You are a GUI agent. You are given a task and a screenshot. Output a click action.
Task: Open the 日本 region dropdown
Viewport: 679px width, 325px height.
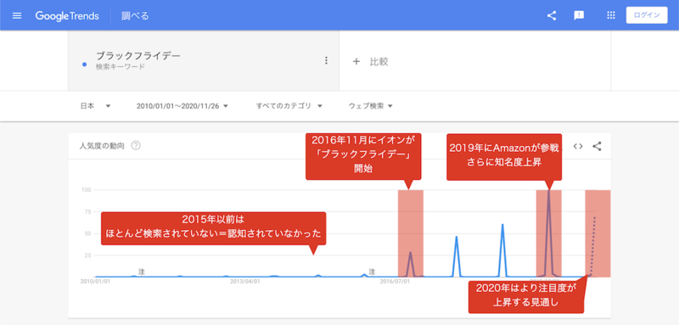[95, 106]
